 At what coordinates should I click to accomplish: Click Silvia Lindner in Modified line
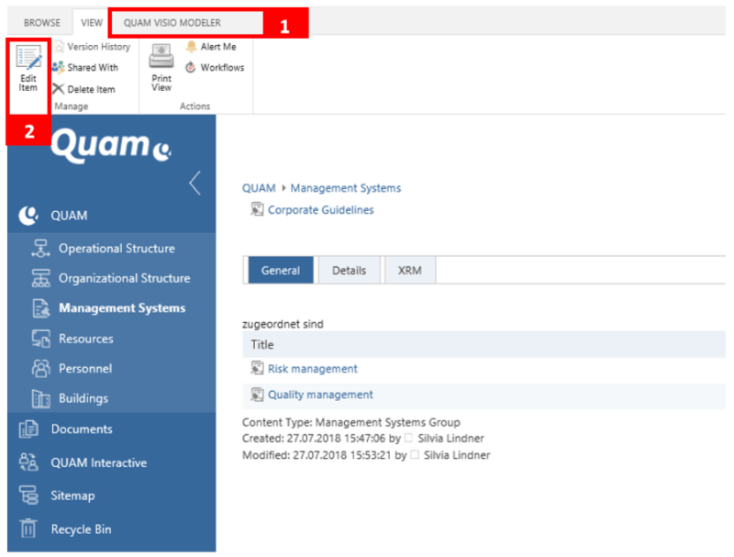[457, 455]
